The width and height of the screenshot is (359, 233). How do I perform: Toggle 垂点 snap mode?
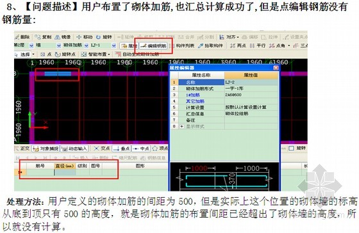coord(122,149)
